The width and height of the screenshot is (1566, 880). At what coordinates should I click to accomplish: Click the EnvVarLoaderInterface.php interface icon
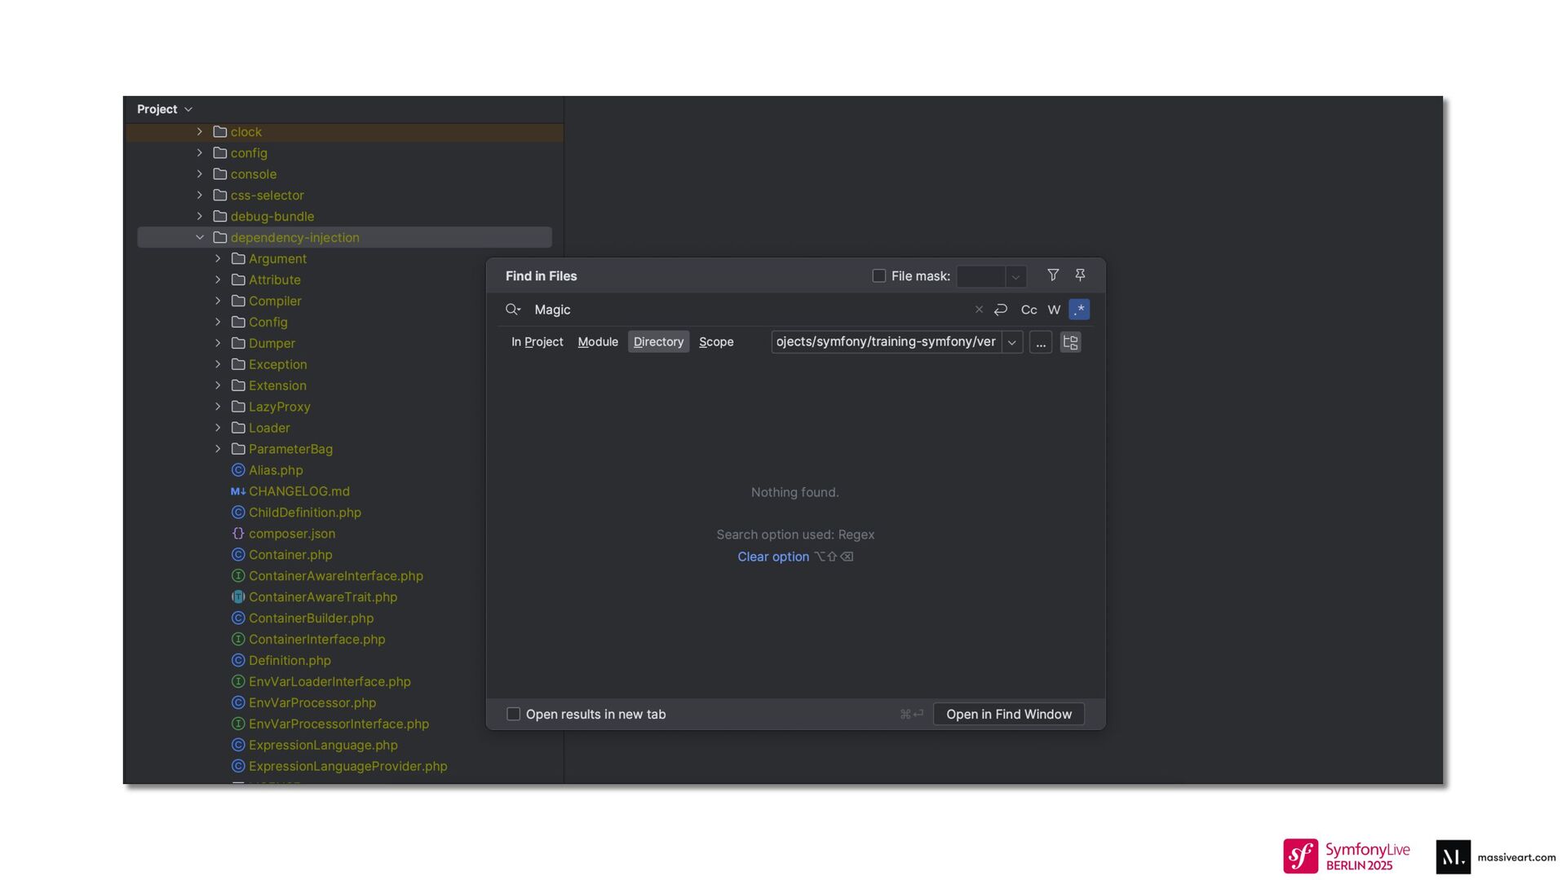238,682
